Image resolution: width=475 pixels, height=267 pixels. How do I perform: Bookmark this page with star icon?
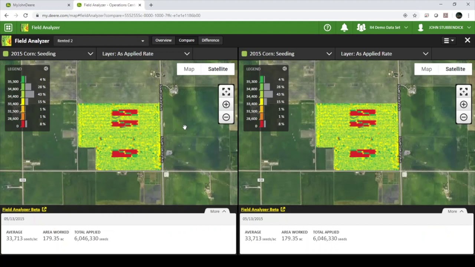[415, 16]
